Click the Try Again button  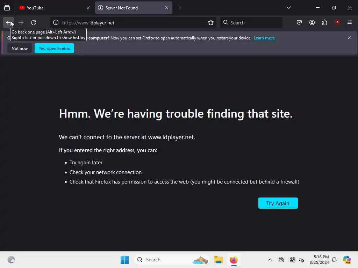pyautogui.click(x=278, y=203)
